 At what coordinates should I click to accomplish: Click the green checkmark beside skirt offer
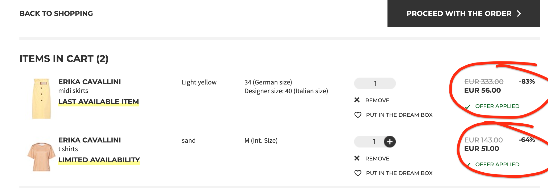click(468, 107)
